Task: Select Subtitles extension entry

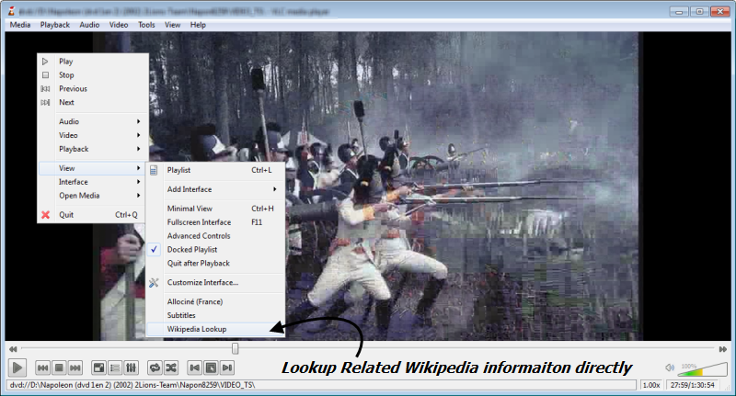Action: (215, 315)
